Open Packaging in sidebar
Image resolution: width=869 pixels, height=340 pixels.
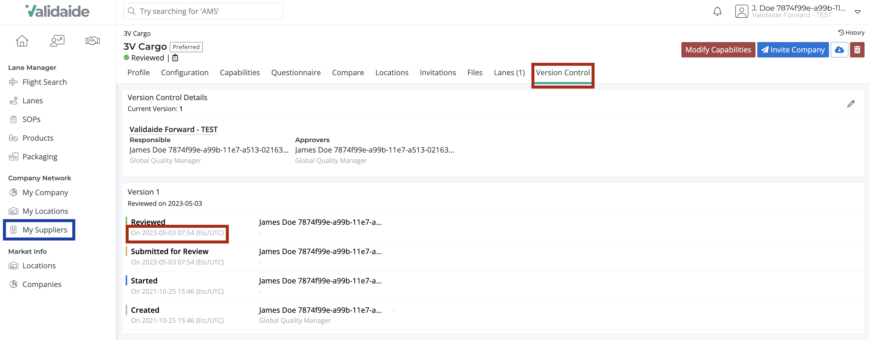click(x=40, y=157)
